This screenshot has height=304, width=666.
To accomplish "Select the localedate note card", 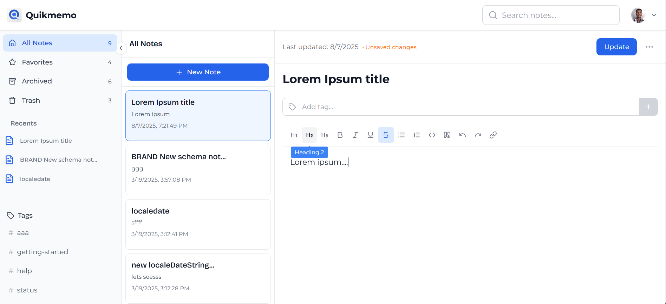I will tap(198, 224).
